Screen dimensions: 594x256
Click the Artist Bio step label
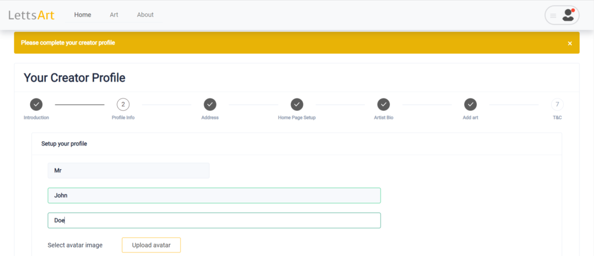coord(383,118)
